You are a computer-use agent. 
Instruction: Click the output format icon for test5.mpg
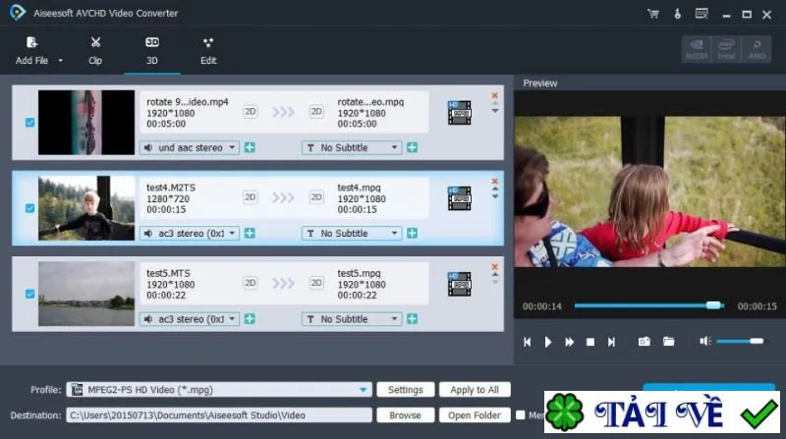(x=459, y=284)
